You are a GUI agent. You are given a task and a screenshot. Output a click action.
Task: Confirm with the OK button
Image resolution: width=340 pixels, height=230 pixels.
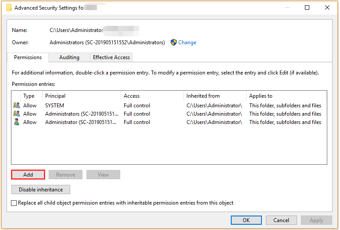246,220
